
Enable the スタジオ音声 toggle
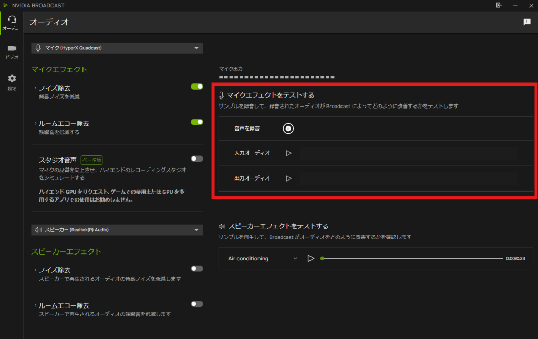point(197,158)
